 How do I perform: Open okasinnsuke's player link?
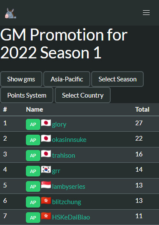click(x=69, y=140)
